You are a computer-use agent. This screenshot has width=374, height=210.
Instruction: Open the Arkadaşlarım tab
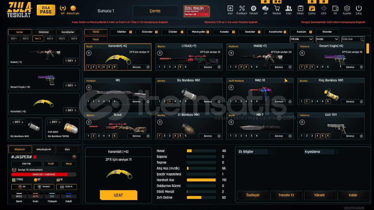pos(44,149)
